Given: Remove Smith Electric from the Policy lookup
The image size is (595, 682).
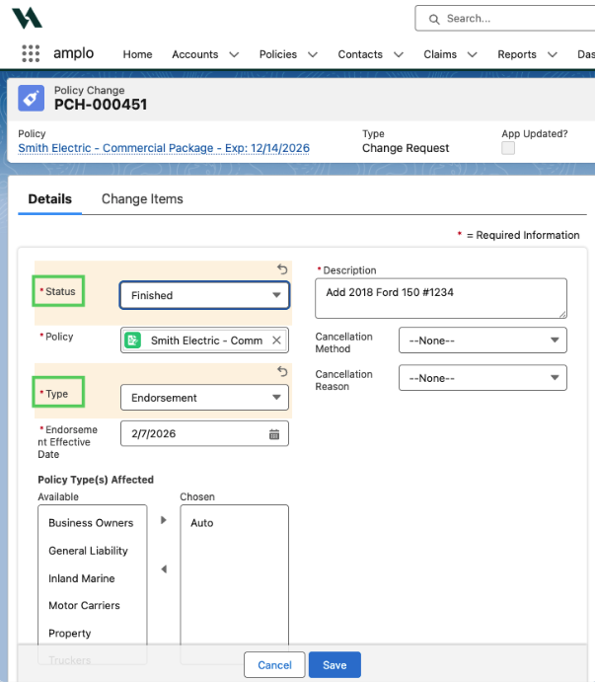Looking at the screenshot, I should [276, 341].
